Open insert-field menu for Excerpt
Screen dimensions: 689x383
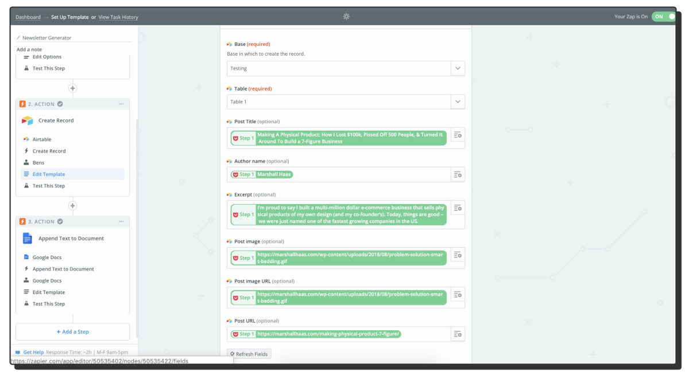(x=458, y=208)
